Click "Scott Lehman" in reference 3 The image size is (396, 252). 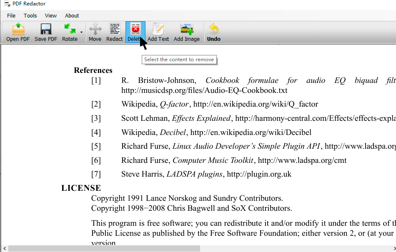[x=145, y=118]
